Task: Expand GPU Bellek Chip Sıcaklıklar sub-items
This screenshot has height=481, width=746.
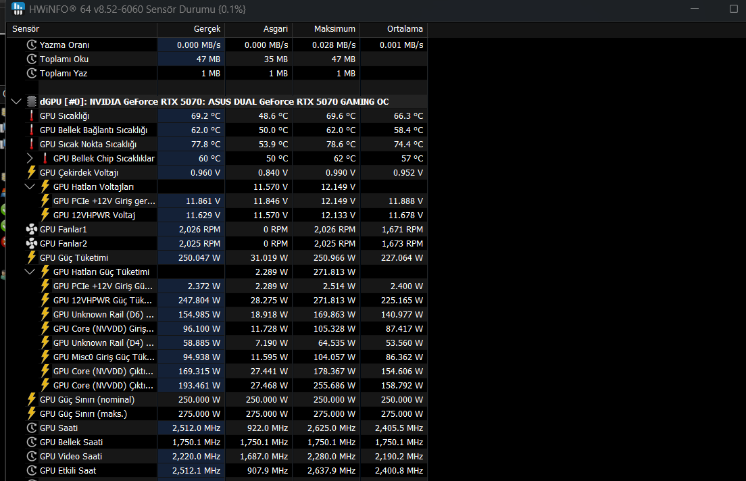Action: tap(30, 159)
